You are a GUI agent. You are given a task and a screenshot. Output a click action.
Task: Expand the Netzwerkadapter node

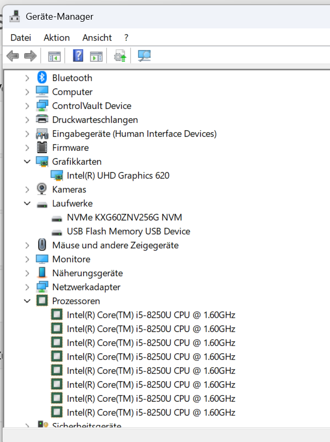coord(27,287)
